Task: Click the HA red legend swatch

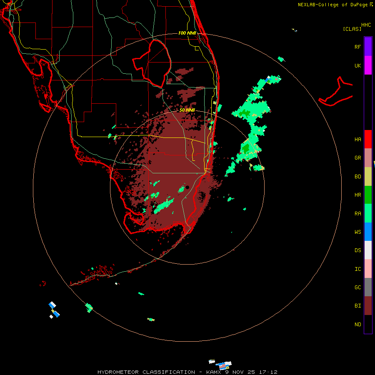Action: pyautogui.click(x=368, y=139)
